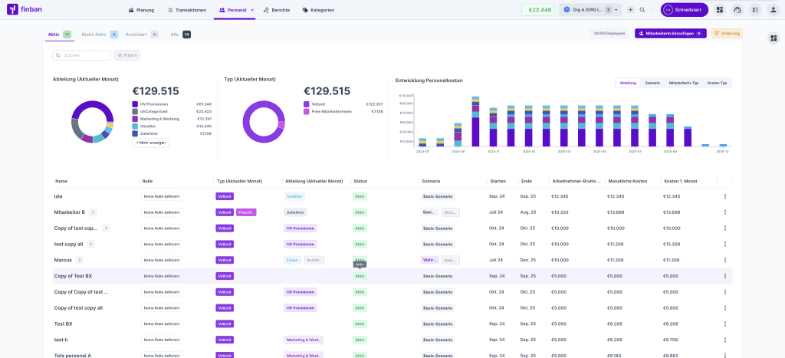Open the support headset icon
This screenshot has height=358, width=785.
737,10
